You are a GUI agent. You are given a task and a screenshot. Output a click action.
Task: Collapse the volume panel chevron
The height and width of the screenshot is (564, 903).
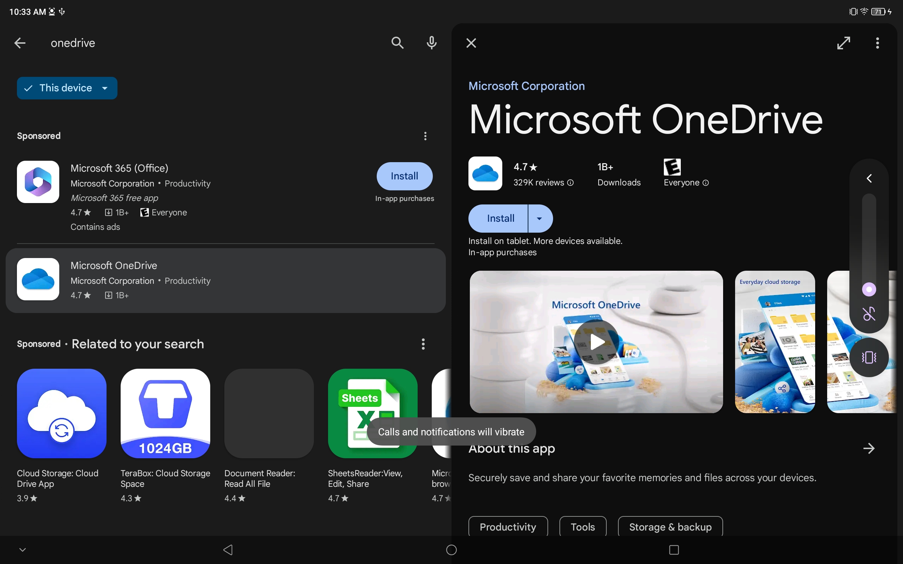click(x=869, y=178)
